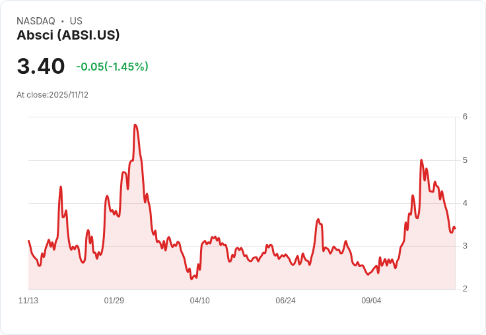Click the chart's highest peak near 6
This screenshot has height=335, width=486.
135,125
